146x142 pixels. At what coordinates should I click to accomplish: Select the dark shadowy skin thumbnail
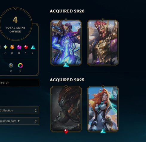(66, 109)
